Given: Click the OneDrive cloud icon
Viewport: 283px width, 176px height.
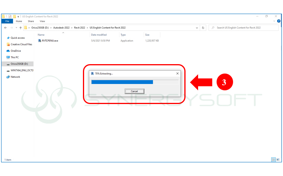Looking at the screenshot, I should point(8,51).
